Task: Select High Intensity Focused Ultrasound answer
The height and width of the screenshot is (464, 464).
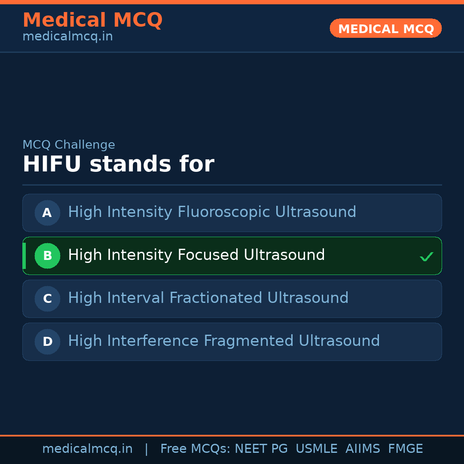Action: (196, 255)
